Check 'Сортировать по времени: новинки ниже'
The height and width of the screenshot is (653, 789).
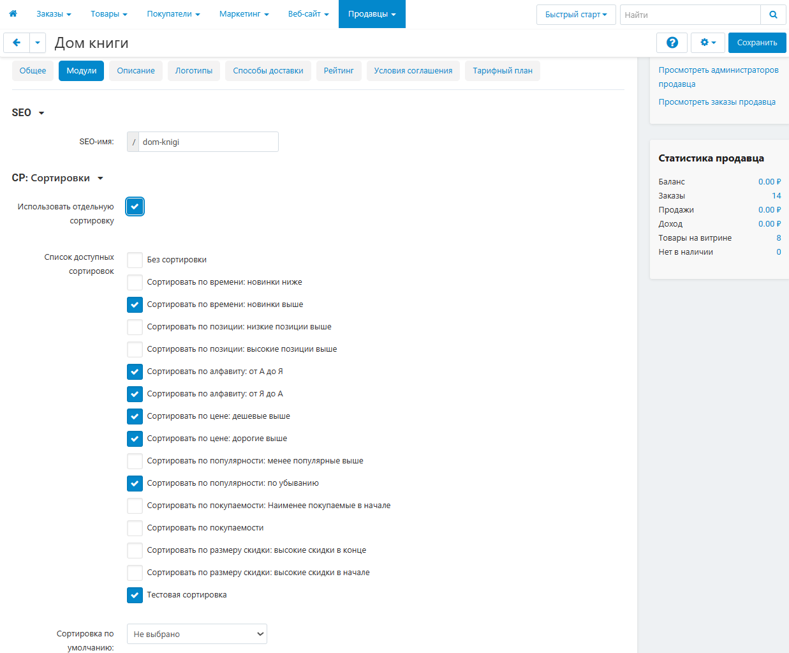(x=135, y=282)
